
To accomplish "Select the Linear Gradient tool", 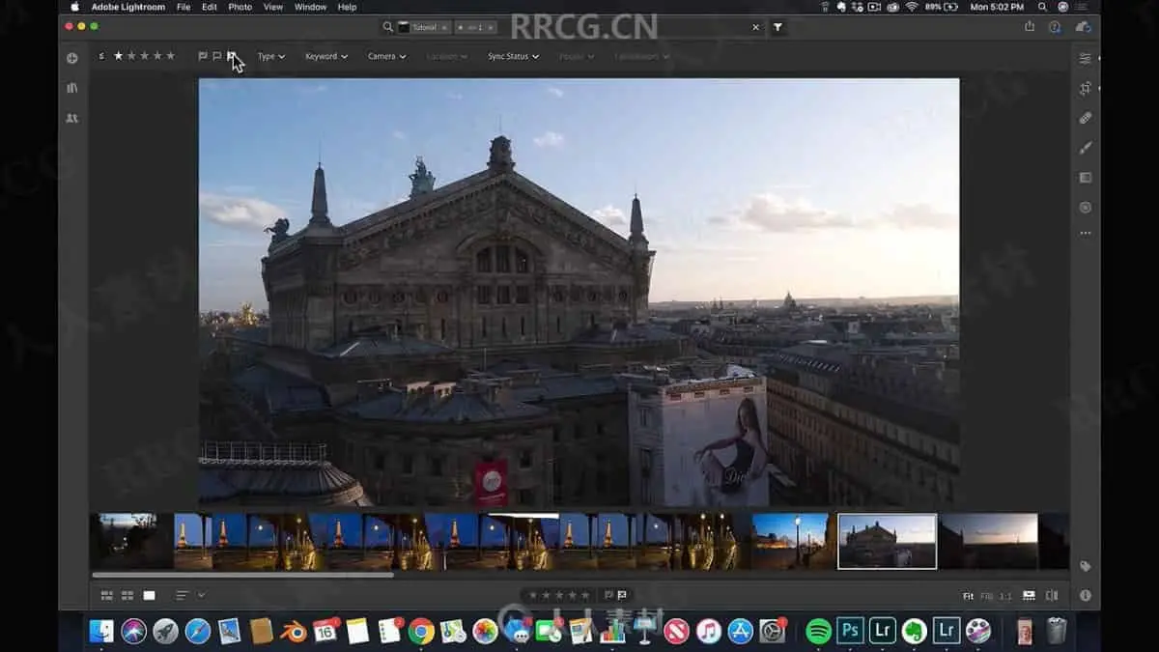I will (x=1085, y=178).
